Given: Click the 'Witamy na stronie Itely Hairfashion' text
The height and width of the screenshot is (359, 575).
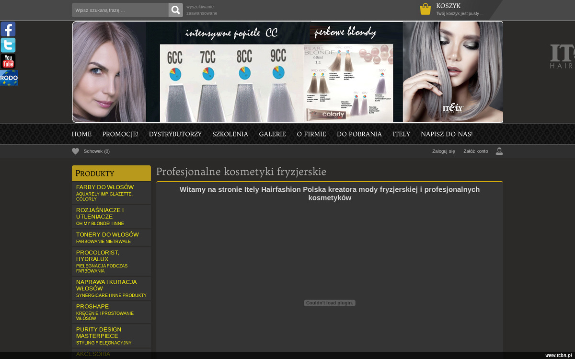Looking at the screenshot, I should (x=330, y=194).
